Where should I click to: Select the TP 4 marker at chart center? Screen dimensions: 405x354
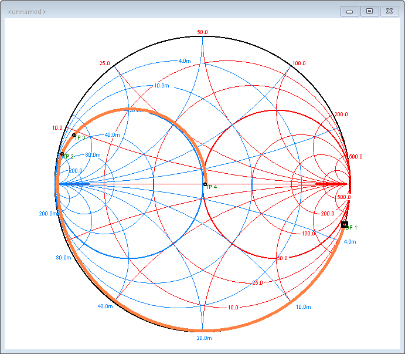(205, 184)
